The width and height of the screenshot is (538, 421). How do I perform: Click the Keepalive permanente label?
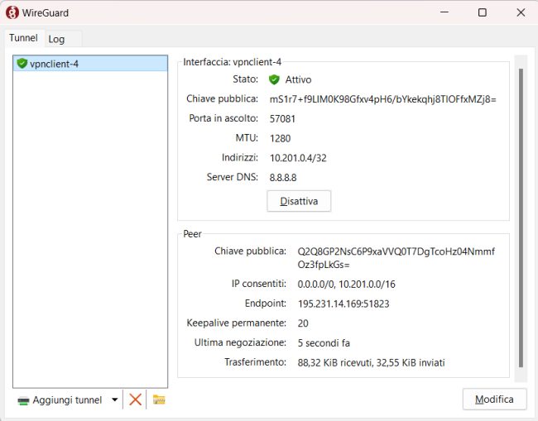pos(237,323)
